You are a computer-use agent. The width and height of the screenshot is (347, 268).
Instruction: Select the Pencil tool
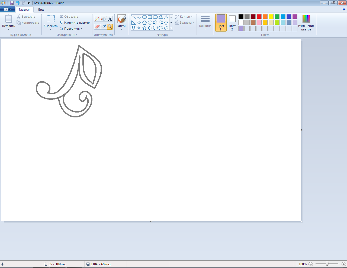coord(97,19)
